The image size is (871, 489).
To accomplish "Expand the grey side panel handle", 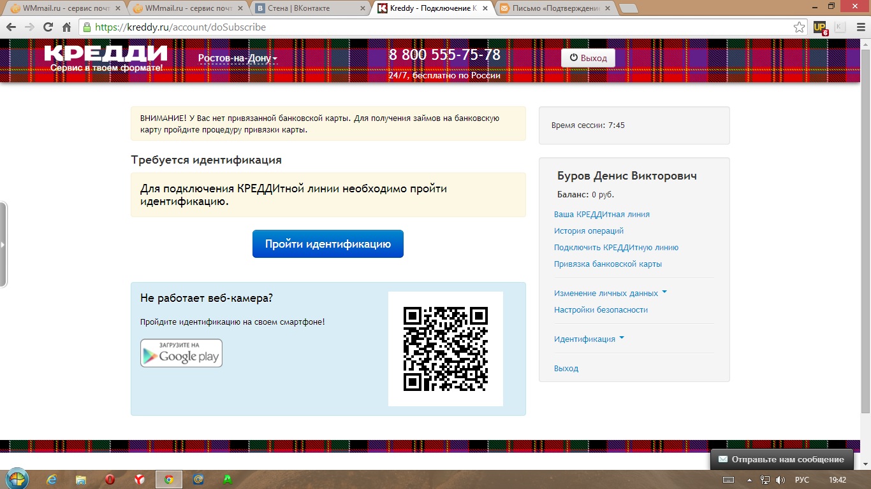I will 3,244.
